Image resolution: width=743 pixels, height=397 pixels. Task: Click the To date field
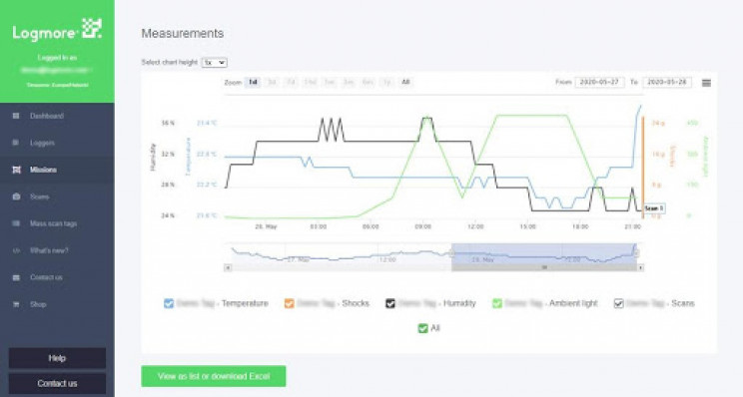pos(667,83)
